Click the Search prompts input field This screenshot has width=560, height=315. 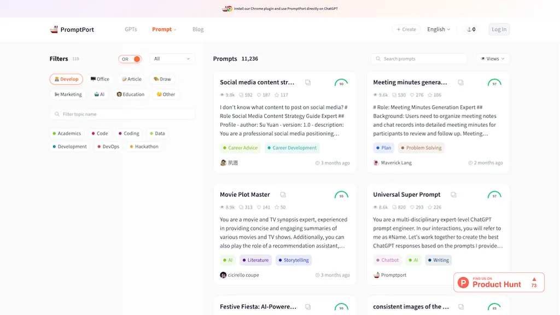point(419,59)
